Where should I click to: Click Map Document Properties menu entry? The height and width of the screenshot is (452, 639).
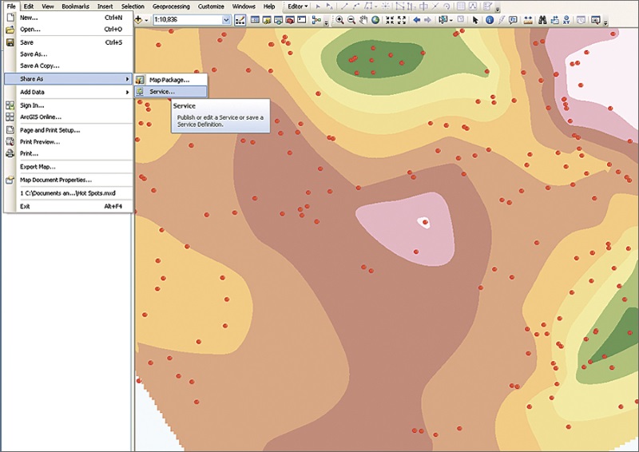(x=55, y=180)
